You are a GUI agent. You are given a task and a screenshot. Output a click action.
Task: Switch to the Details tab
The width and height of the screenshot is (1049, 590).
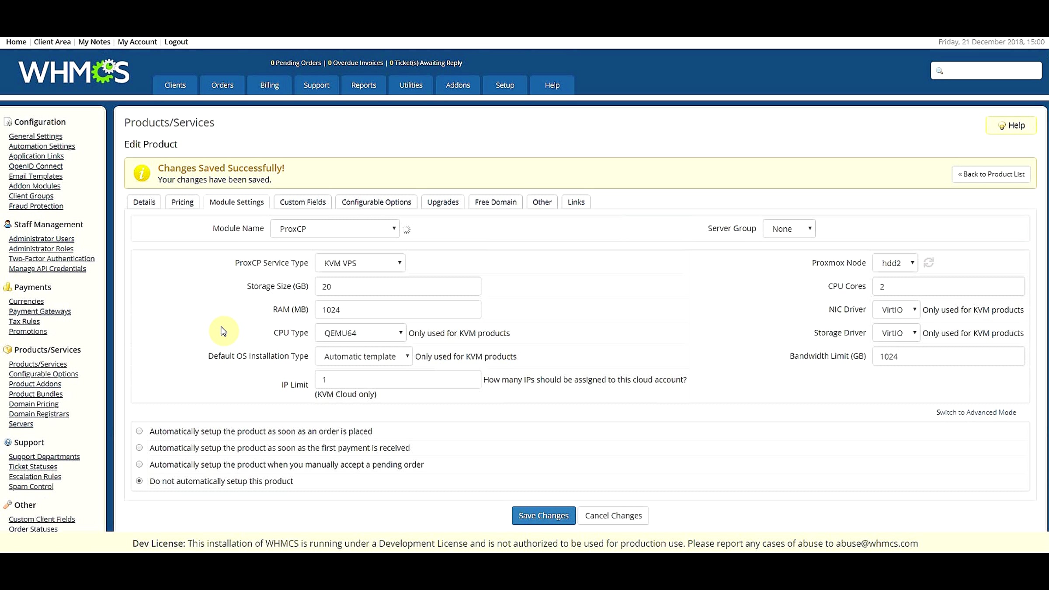tap(144, 202)
